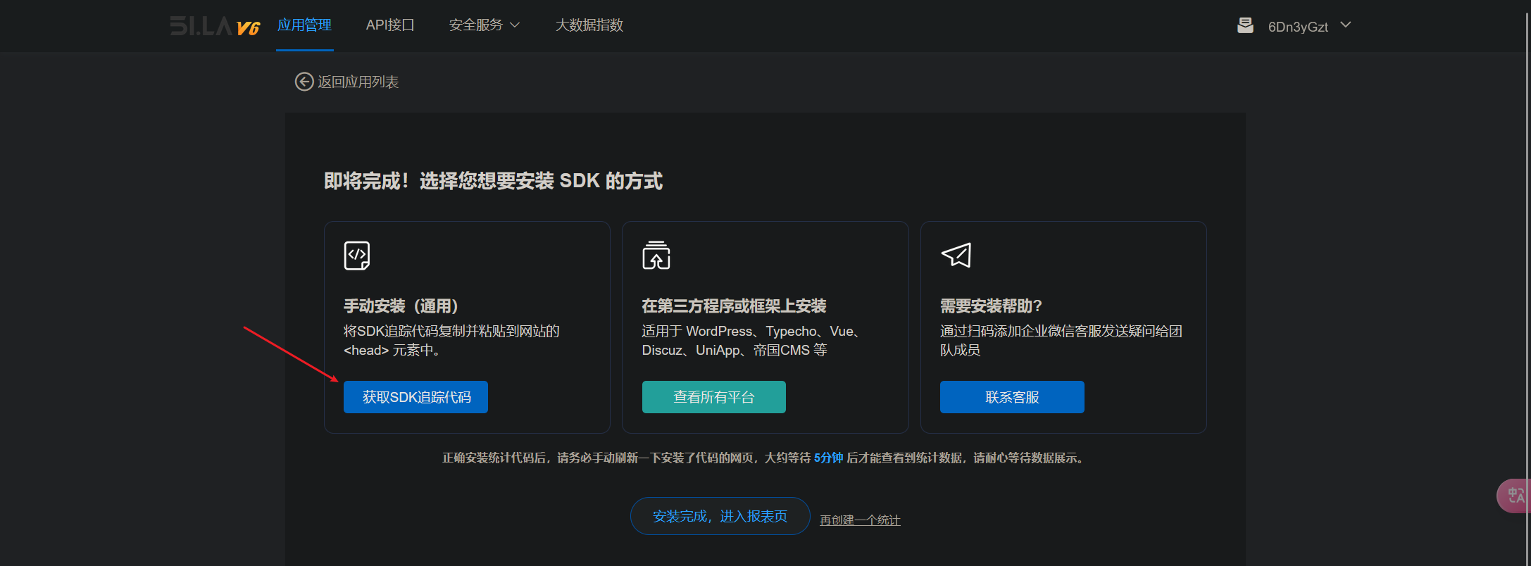Viewport: 1531px width, 566px height.
Task: Click 安装完成，进入报表页 button
Action: (720, 516)
